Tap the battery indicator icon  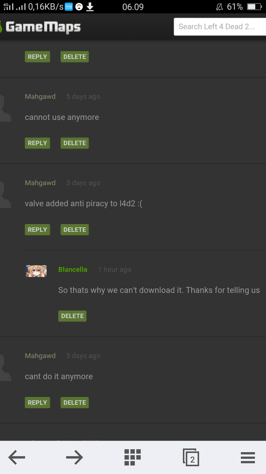point(254,7)
